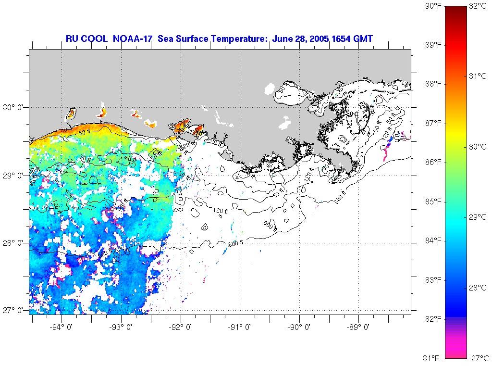Click the '86°F' colorbar label

pyautogui.click(x=433, y=162)
